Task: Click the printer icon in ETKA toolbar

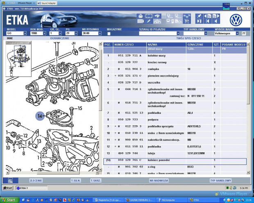Action: pos(141,16)
